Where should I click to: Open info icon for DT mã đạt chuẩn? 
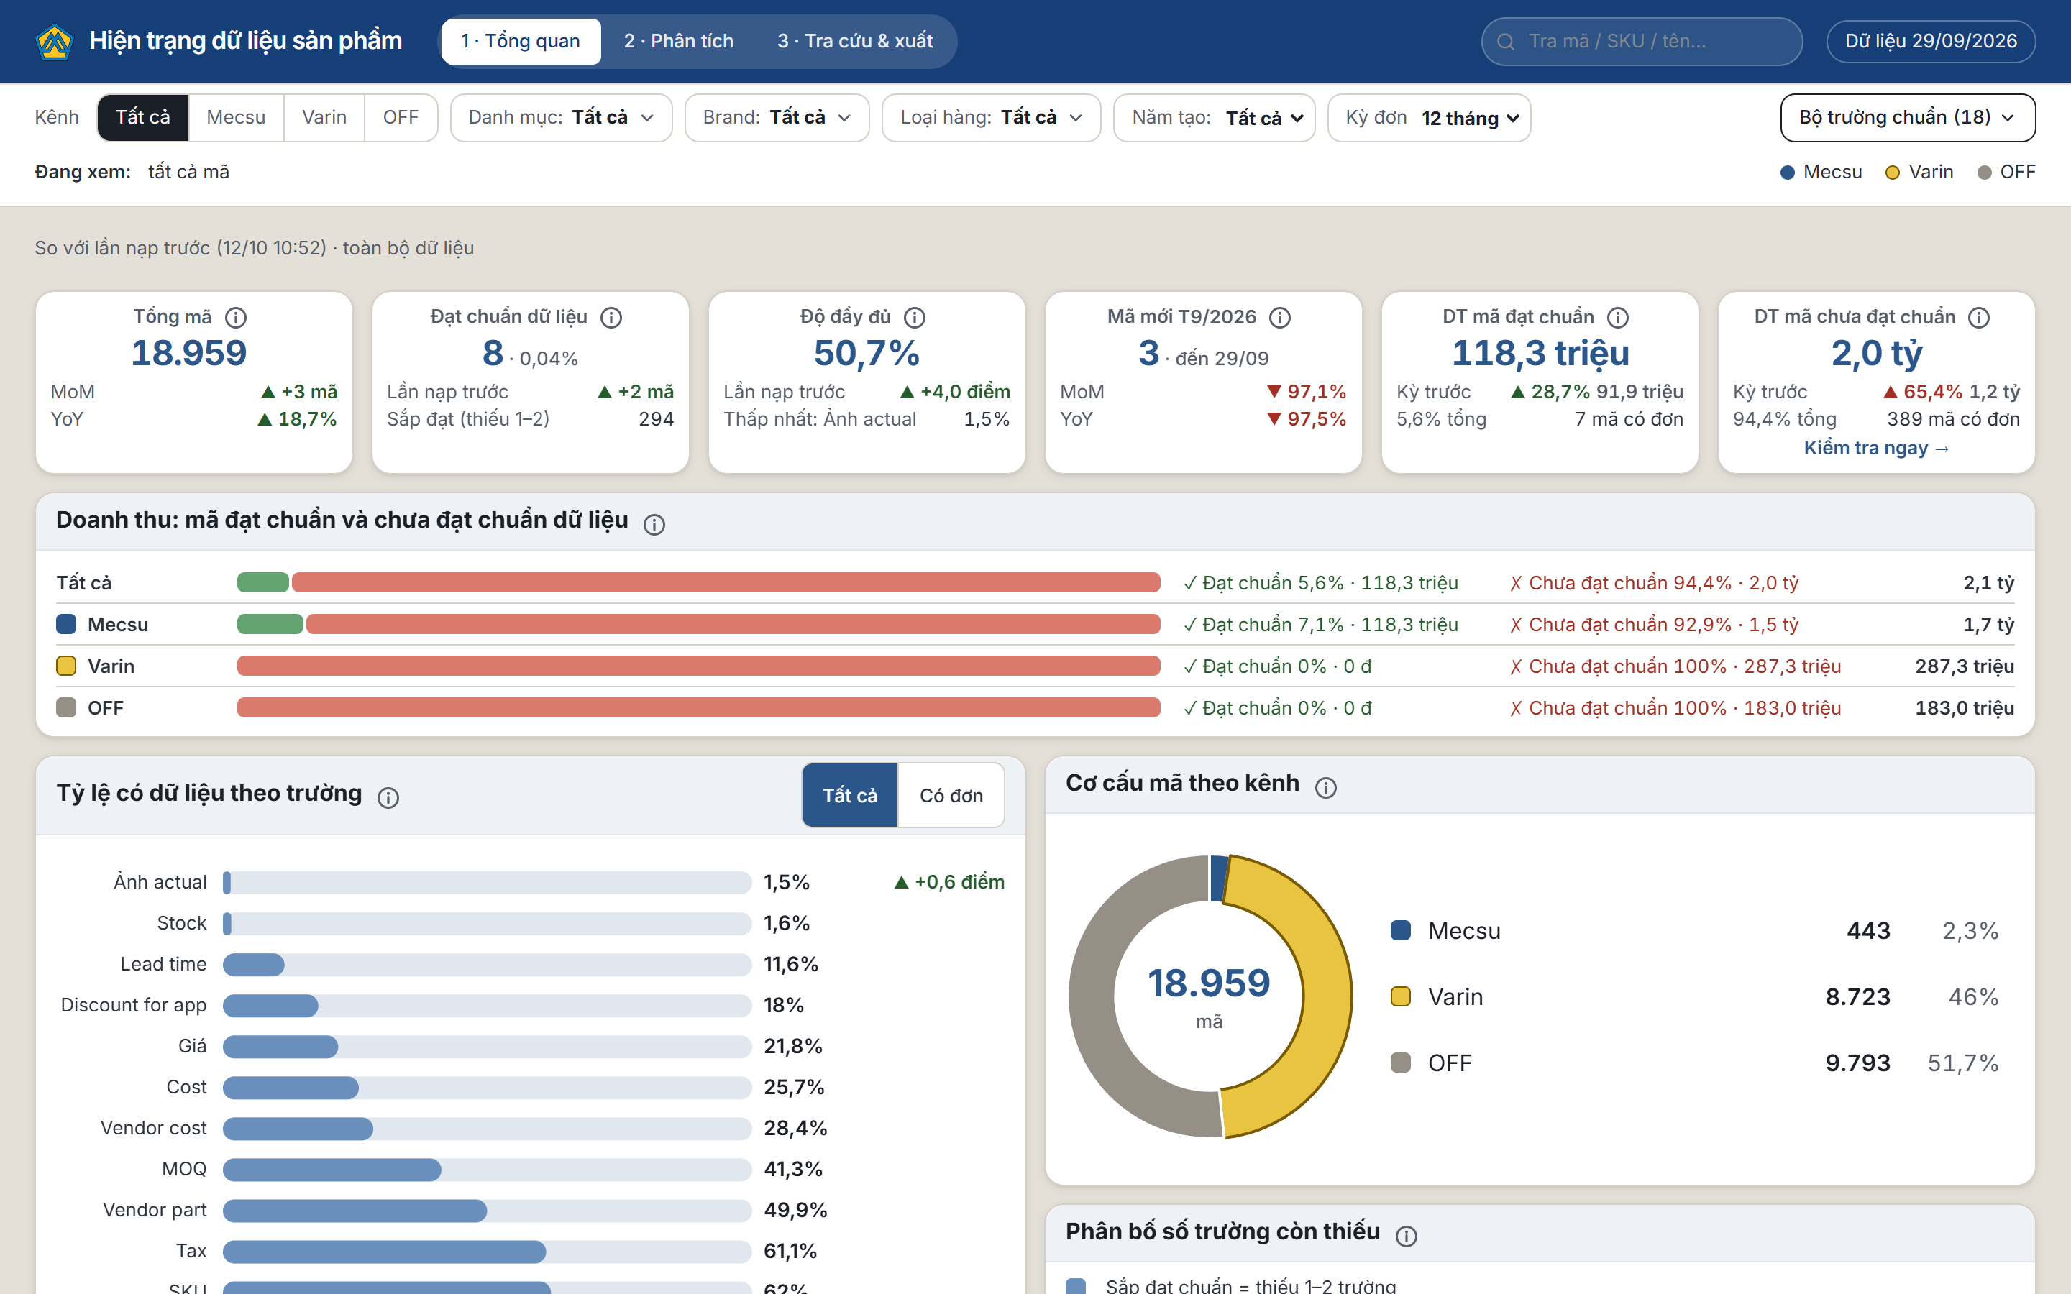(x=1617, y=318)
